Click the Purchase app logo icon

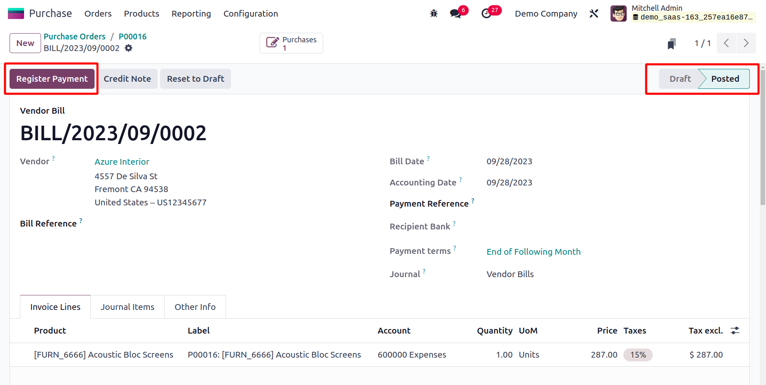coord(16,14)
